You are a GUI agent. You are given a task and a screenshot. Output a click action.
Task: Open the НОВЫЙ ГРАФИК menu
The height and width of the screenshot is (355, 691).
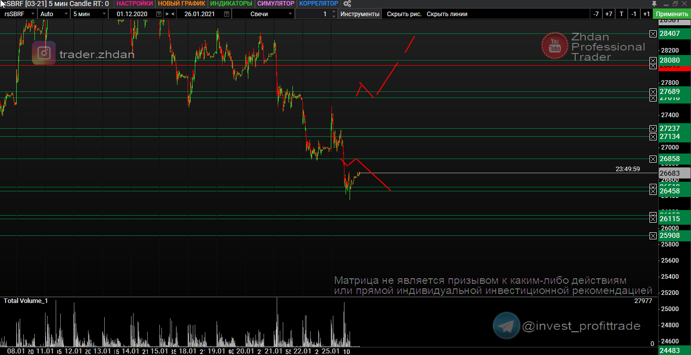point(182,4)
